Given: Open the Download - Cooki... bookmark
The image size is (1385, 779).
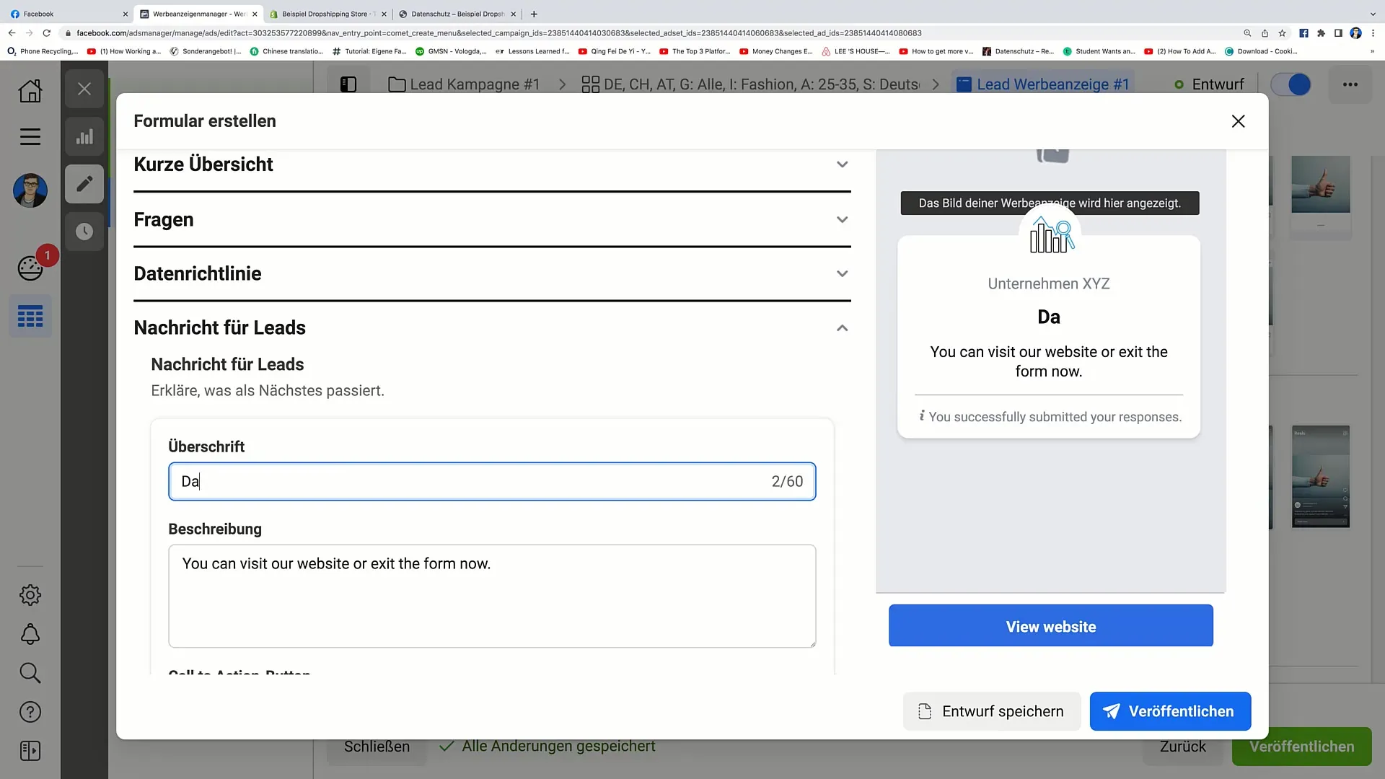Looking at the screenshot, I should pos(1261,51).
